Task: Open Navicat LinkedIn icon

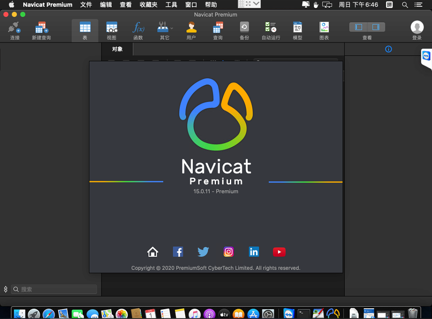Action: (x=254, y=252)
